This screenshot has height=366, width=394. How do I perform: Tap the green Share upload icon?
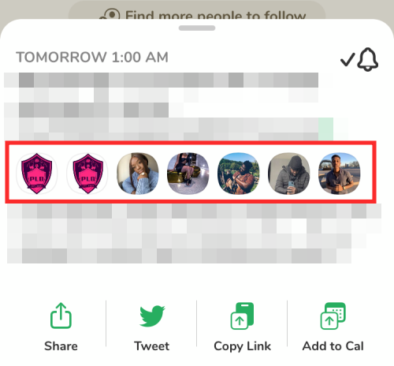click(61, 316)
